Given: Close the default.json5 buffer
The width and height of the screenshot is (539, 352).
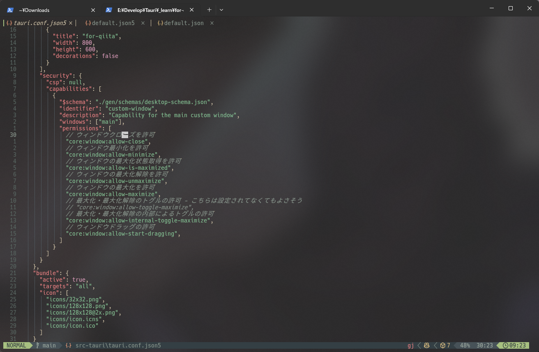Looking at the screenshot, I should pyautogui.click(x=143, y=23).
